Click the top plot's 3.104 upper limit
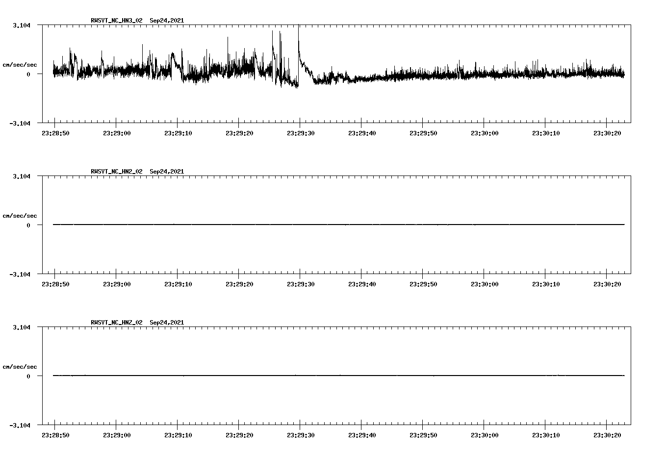The height and width of the screenshot is (453, 666). click(21, 25)
